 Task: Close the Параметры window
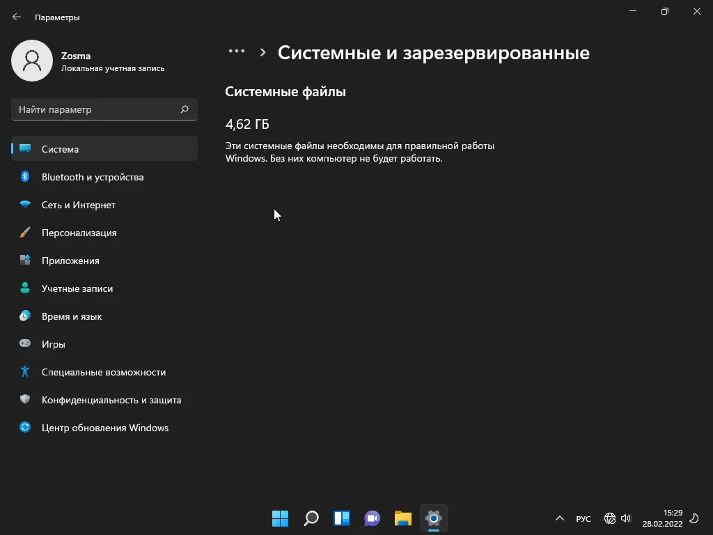[696, 11]
